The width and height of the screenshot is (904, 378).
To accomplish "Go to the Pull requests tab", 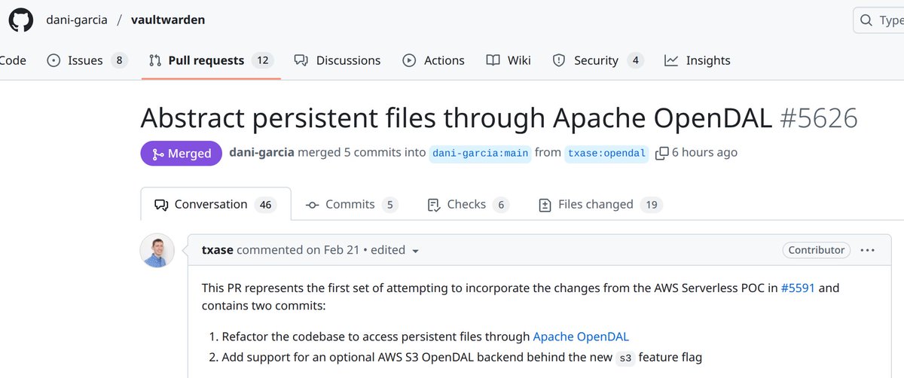I will tap(211, 60).
